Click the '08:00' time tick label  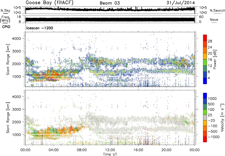82,150
